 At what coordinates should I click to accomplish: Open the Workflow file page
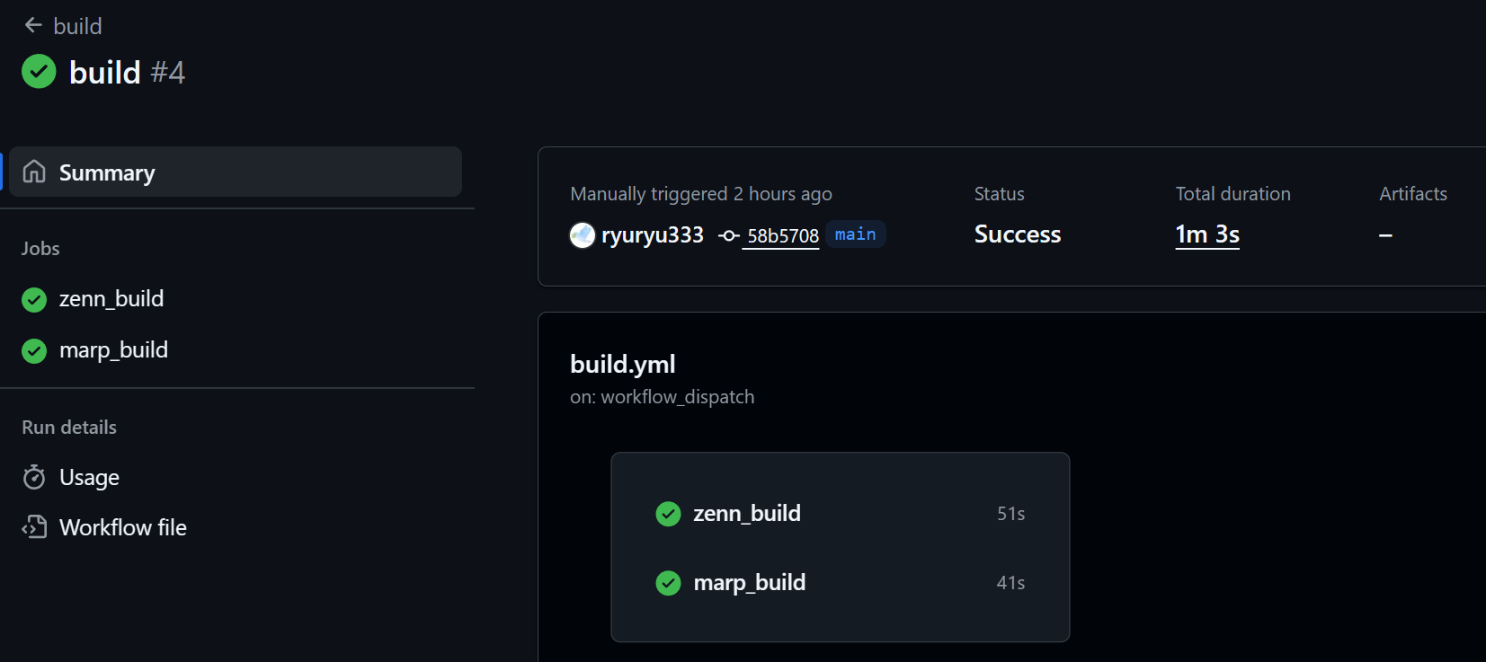tap(123, 527)
